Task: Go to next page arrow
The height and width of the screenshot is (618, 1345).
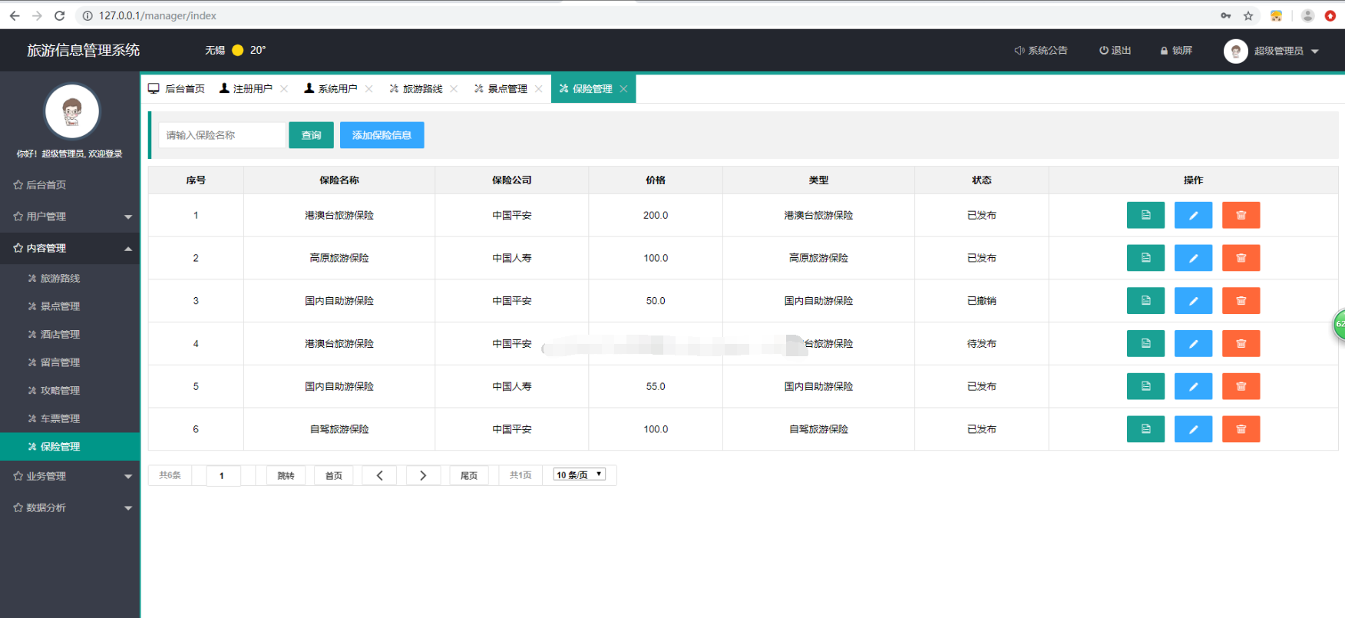Action: click(x=423, y=476)
